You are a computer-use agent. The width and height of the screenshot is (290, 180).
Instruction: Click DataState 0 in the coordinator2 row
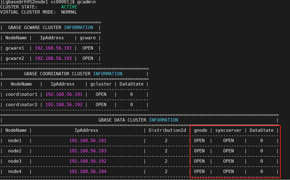(131, 105)
